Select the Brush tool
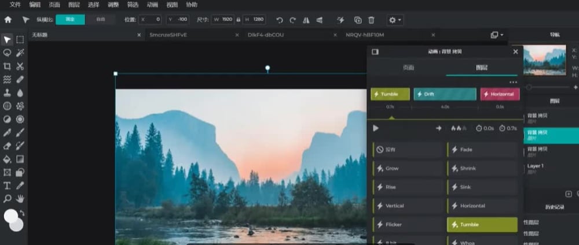 (x=20, y=133)
